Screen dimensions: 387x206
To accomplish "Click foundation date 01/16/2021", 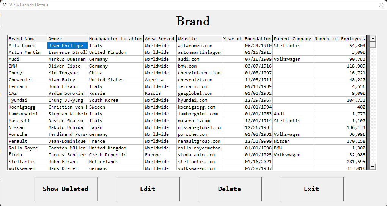I will pos(247,162).
